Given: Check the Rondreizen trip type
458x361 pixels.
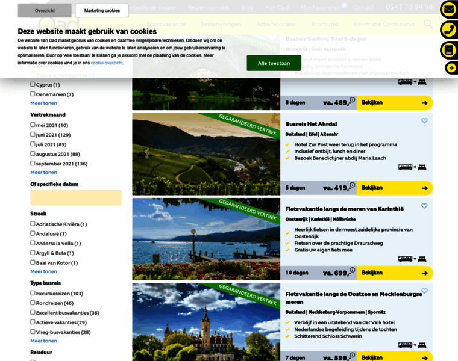Looking at the screenshot, I should coord(33,303).
